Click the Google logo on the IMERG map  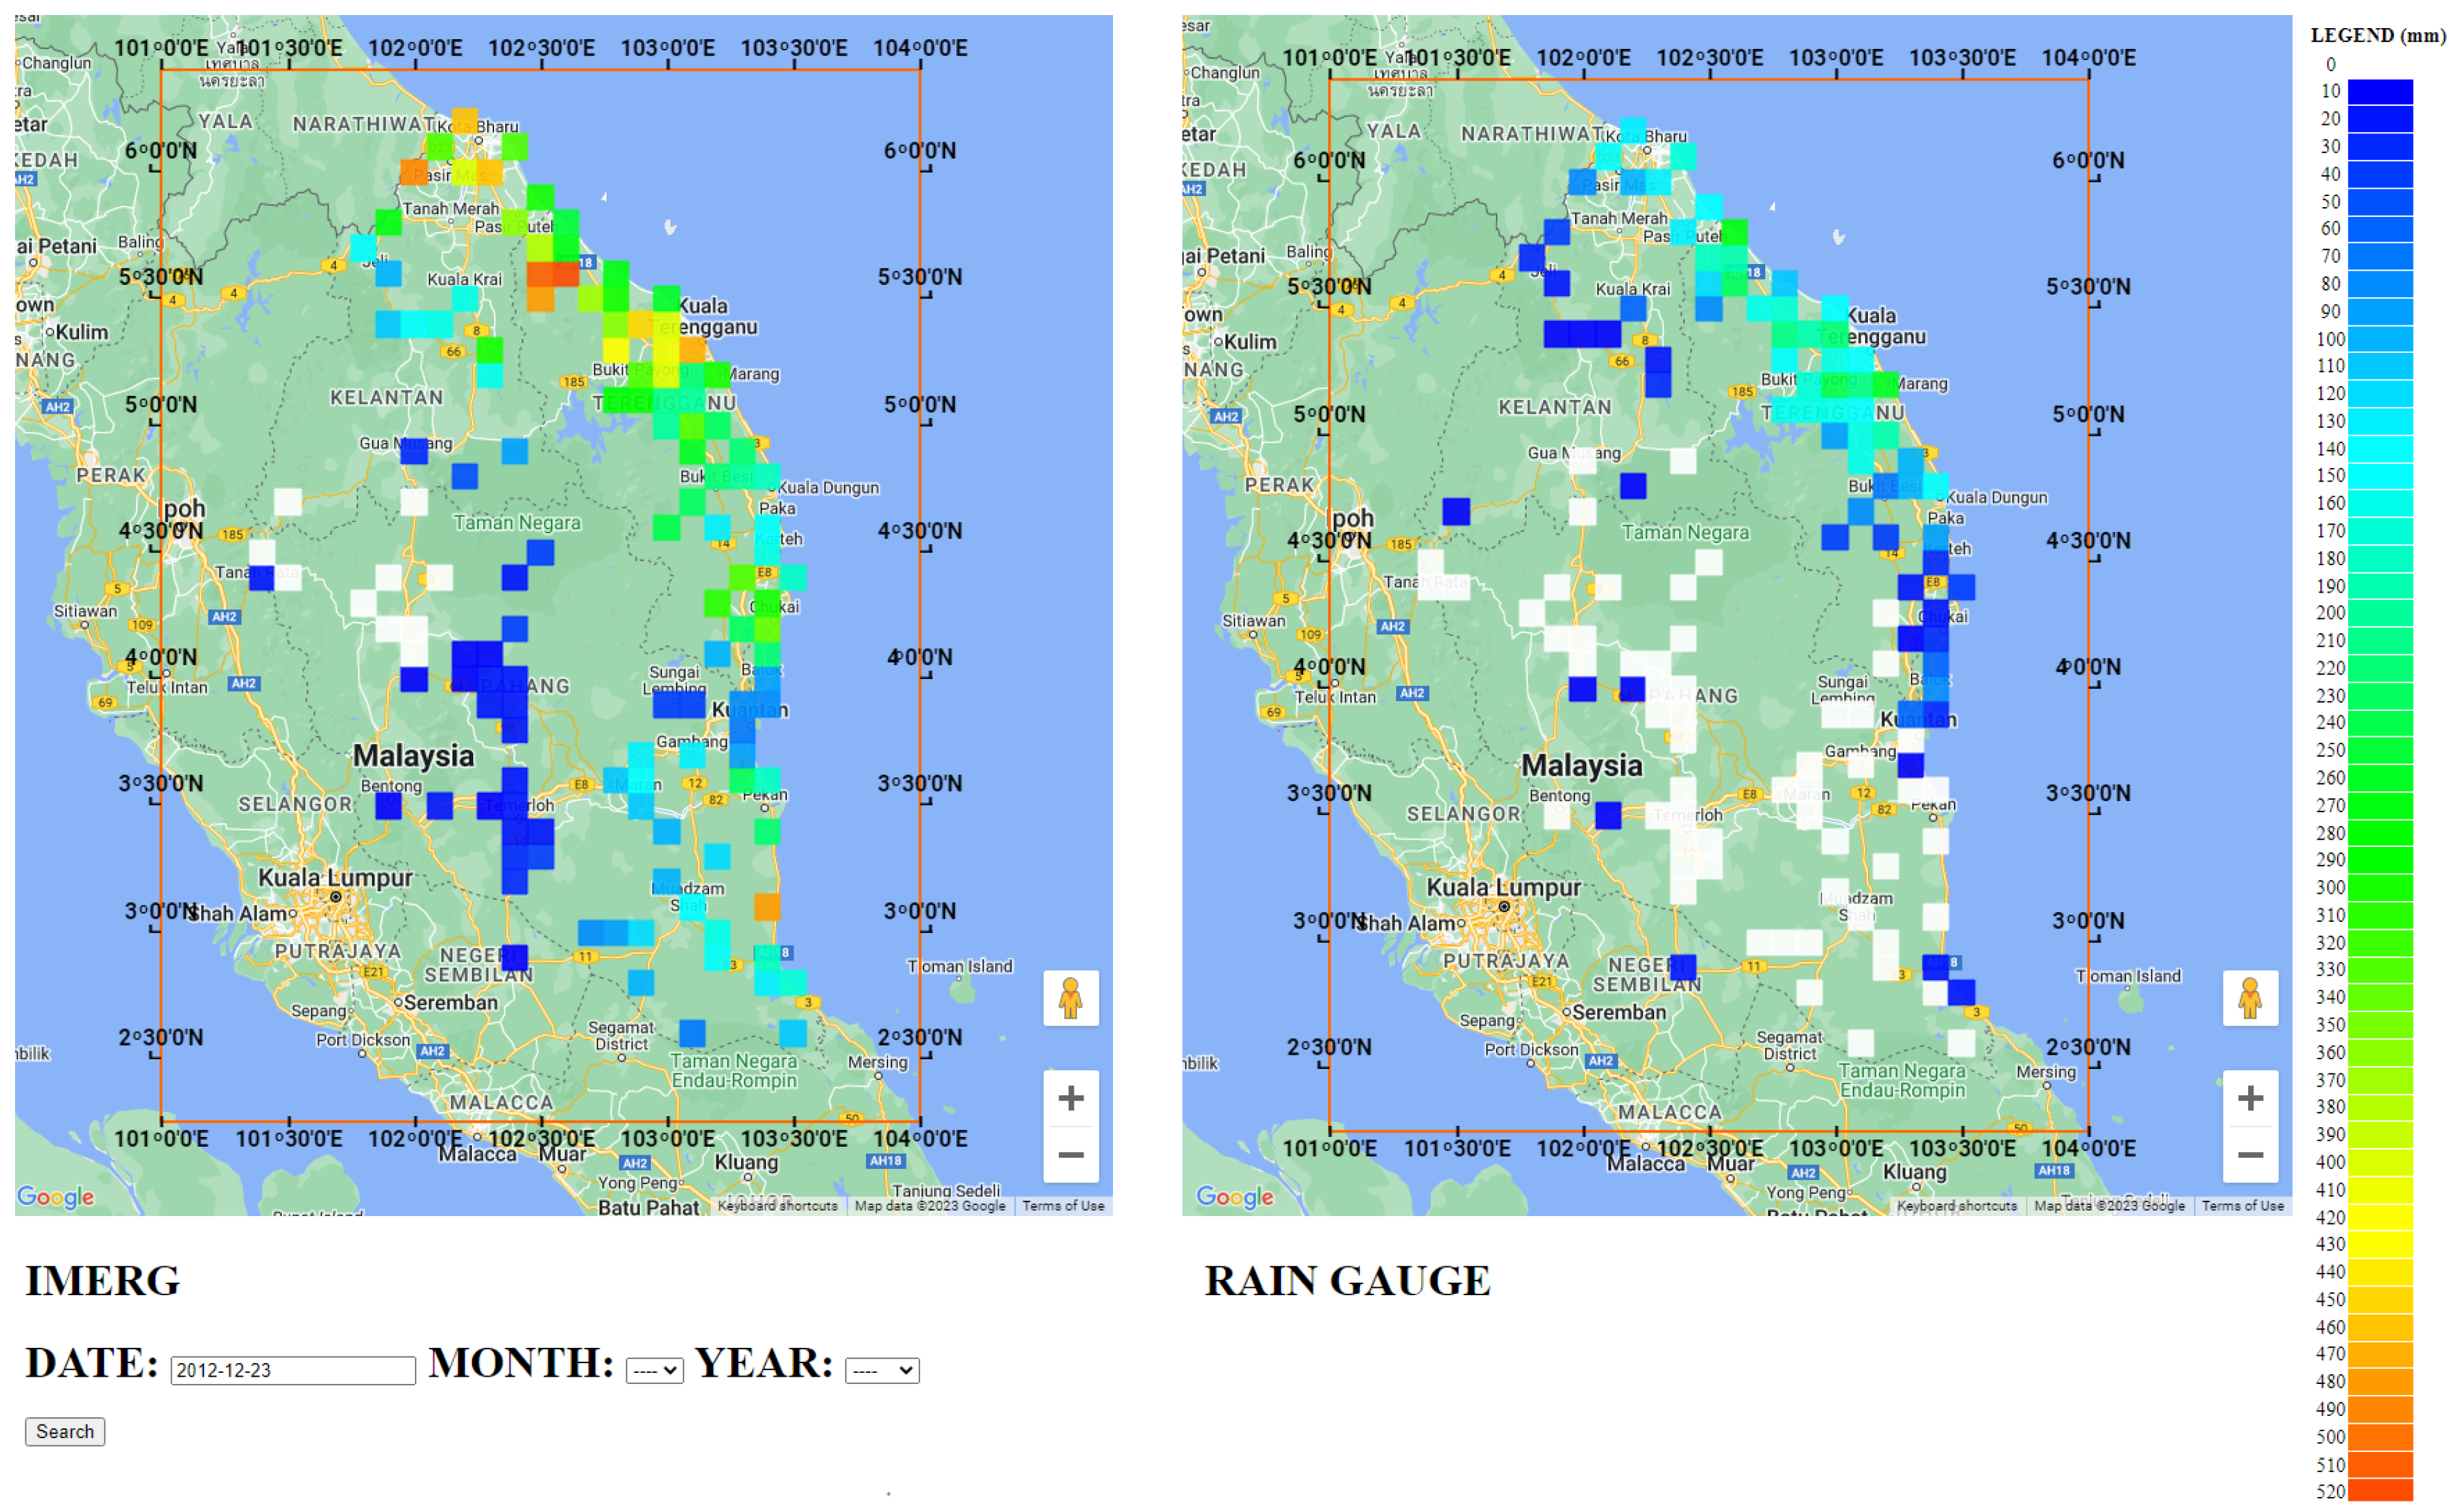click(x=55, y=1196)
